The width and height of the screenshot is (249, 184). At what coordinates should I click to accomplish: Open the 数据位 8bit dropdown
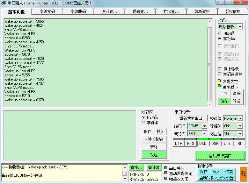click(x=240, y=126)
